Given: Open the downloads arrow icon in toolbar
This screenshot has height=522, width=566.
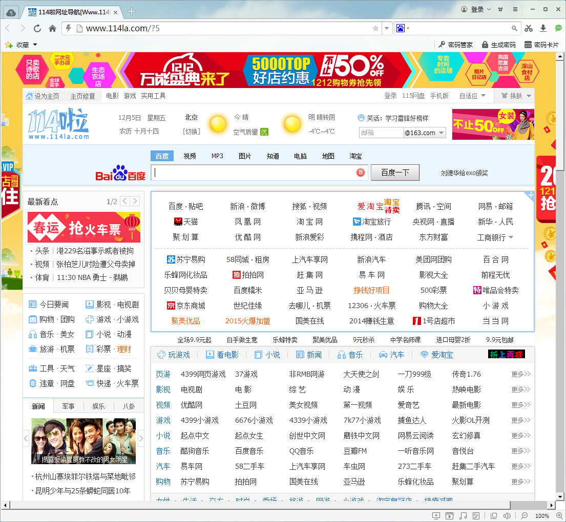Looking at the screenshot, I should 543,29.
